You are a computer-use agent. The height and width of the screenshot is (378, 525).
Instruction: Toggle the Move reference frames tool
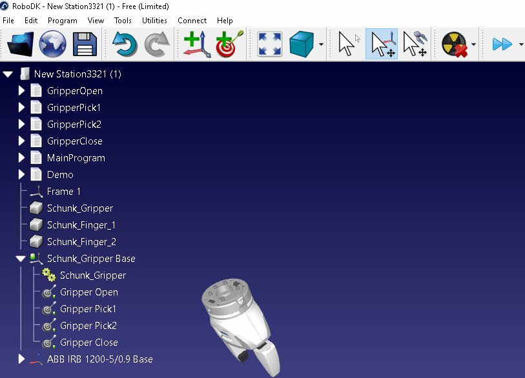[x=382, y=44]
